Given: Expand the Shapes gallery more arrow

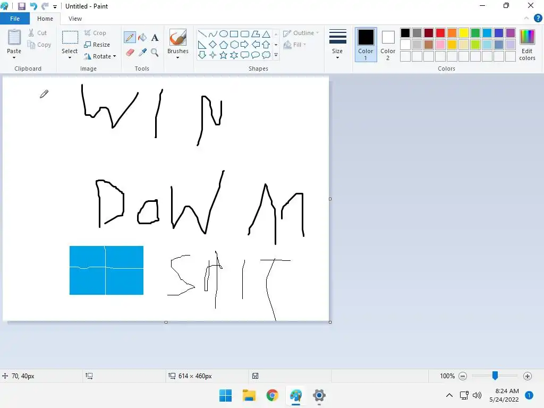Looking at the screenshot, I should point(276,55).
